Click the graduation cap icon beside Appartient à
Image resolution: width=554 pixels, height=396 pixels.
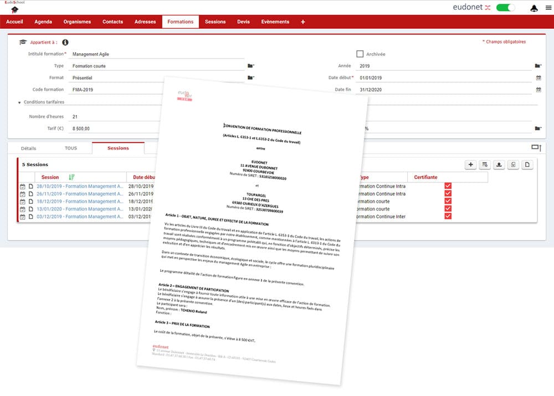click(23, 42)
